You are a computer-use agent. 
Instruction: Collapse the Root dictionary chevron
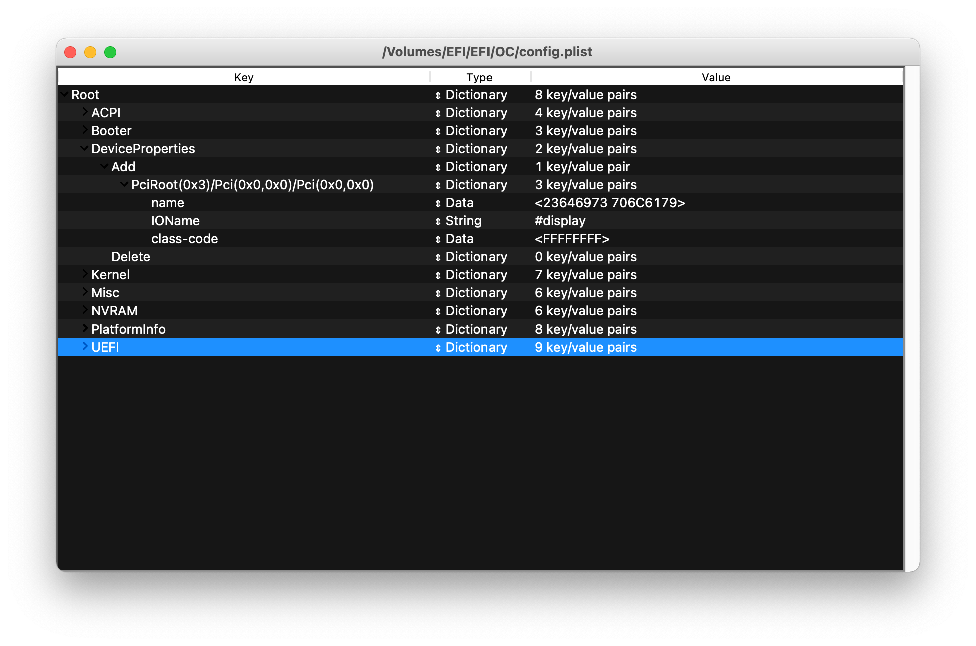point(64,94)
